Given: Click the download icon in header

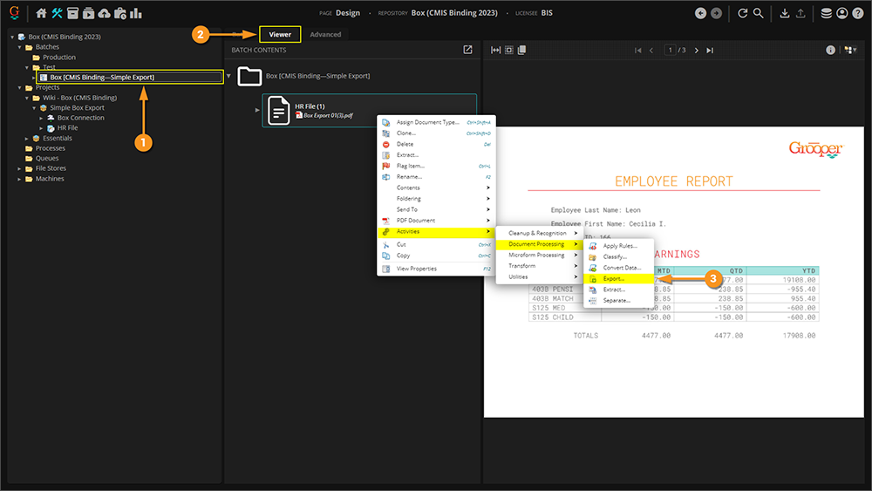Looking at the screenshot, I should [784, 13].
